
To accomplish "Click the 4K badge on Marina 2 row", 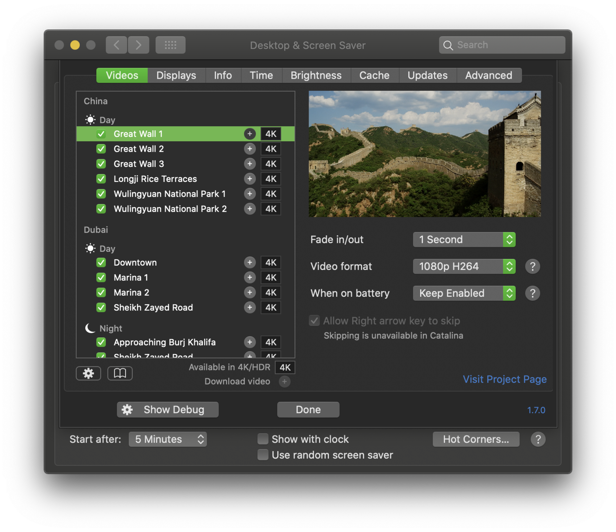I will [271, 292].
